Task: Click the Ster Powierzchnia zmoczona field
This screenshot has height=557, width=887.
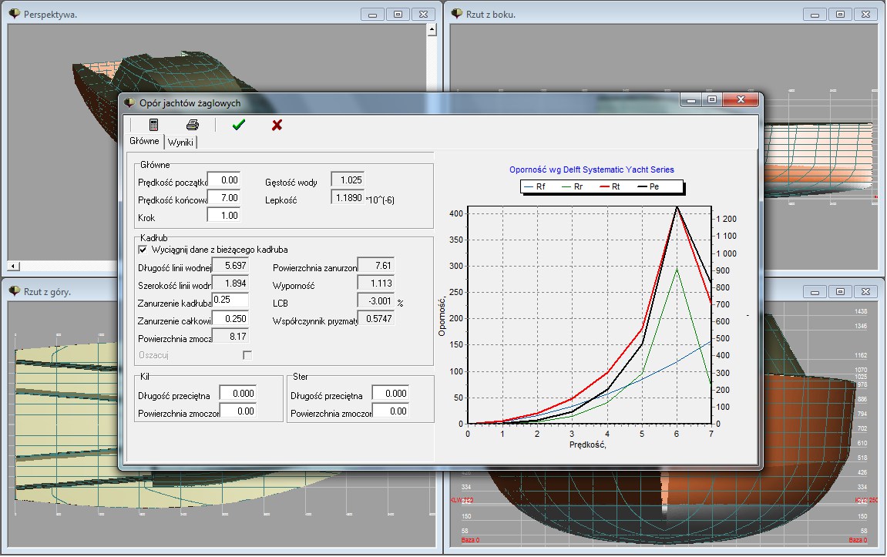Action: click(x=390, y=412)
